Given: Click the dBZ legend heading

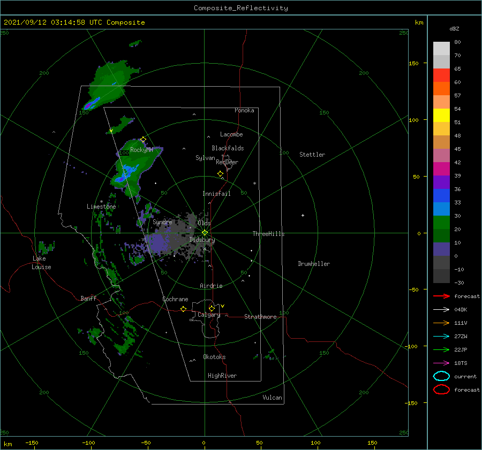Looking at the screenshot, I should click(454, 28).
